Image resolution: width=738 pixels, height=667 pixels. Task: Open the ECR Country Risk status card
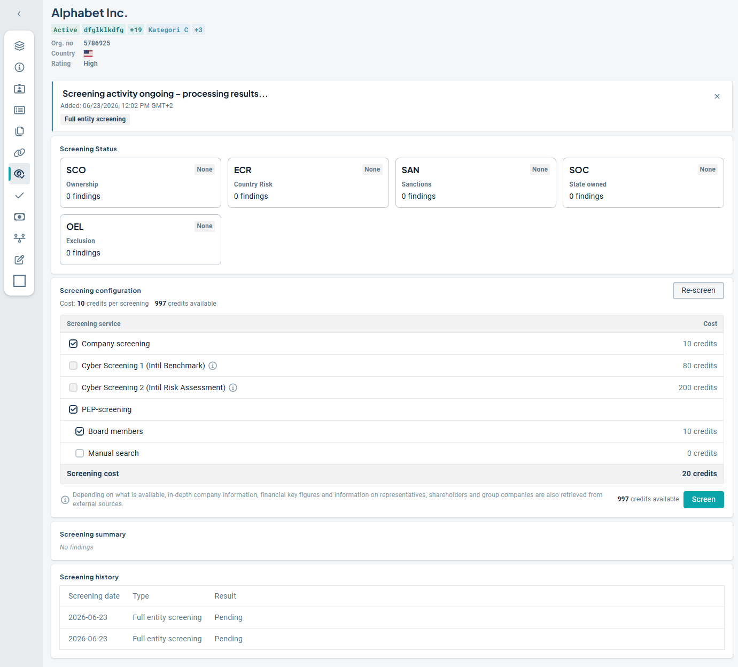click(308, 183)
